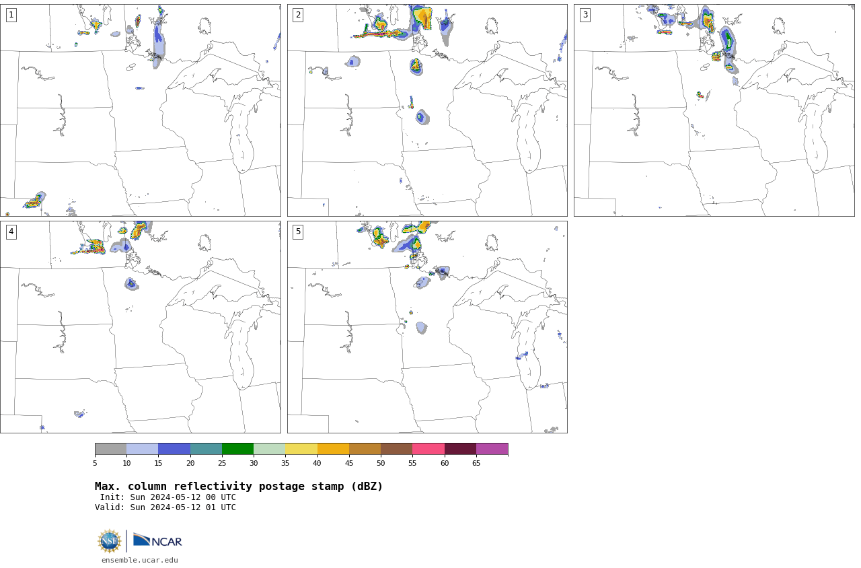Click the purple 65+ dBZ swatch

click(492, 449)
